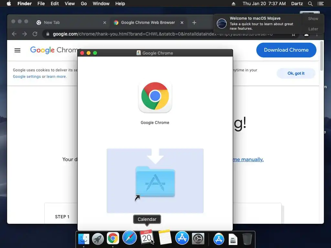This screenshot has width=331, height=248.
Task: Open Safari compass icon in Dock
Action: [x=129, y=238]
